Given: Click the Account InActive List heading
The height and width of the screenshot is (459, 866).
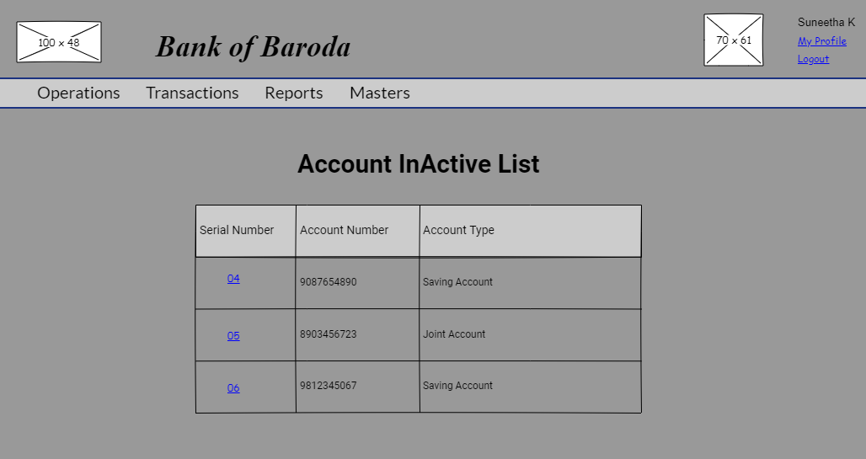Looking at the screenshot, I should pos(419,164).
